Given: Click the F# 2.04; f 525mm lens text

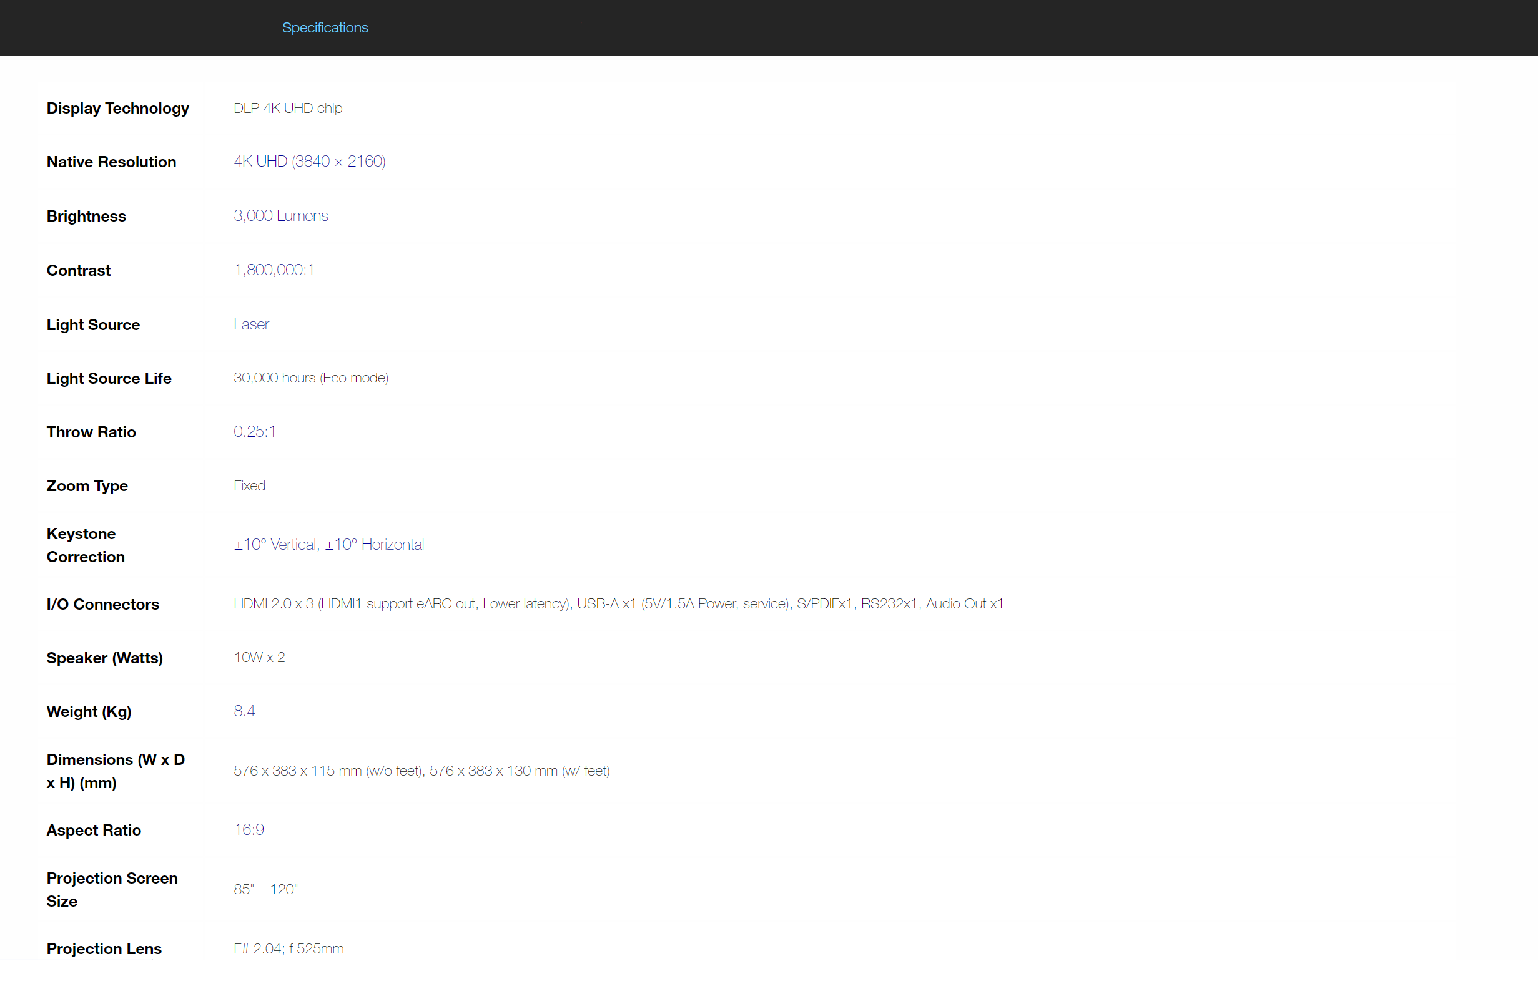Looking at the screenshot, I should point(288,948).
